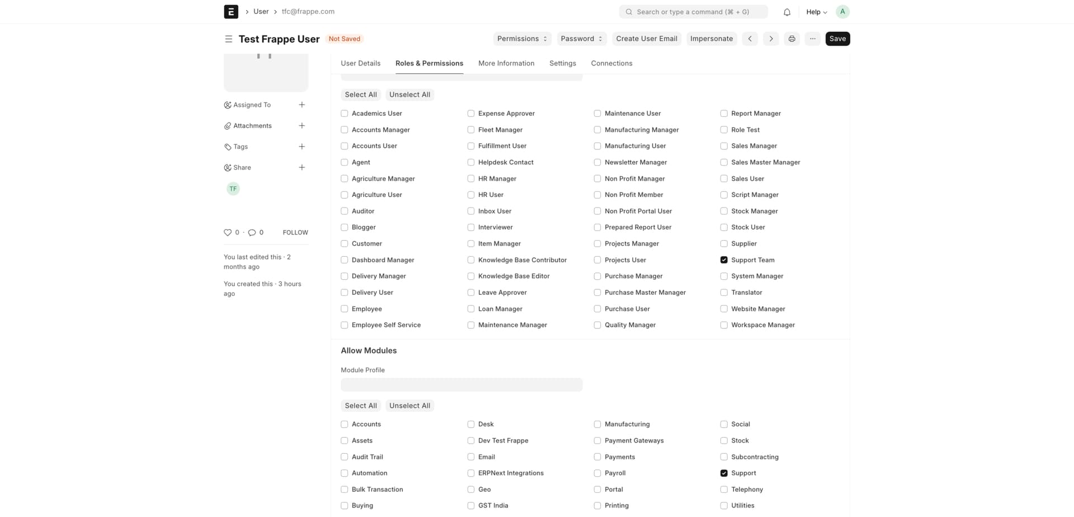Check the HR Manager role

click(470, 178)
